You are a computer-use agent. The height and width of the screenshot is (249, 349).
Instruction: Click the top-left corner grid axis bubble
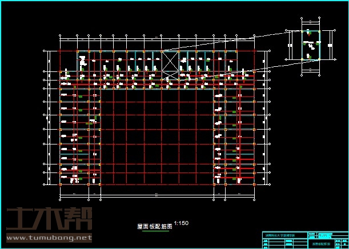(60, 35)
